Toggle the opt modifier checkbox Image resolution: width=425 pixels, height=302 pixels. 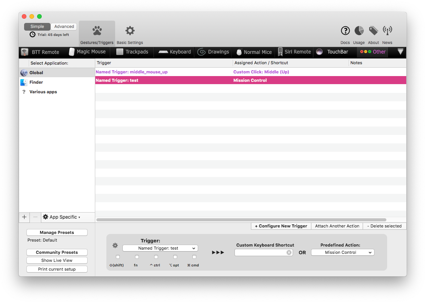click(x=175, y=257)
